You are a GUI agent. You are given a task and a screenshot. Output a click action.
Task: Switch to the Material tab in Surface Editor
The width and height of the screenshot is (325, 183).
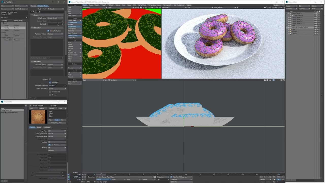[33, 6]
